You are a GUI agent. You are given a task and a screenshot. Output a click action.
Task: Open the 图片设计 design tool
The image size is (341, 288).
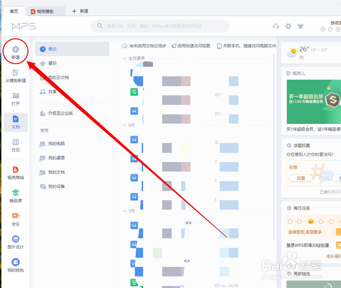(15, 242)
